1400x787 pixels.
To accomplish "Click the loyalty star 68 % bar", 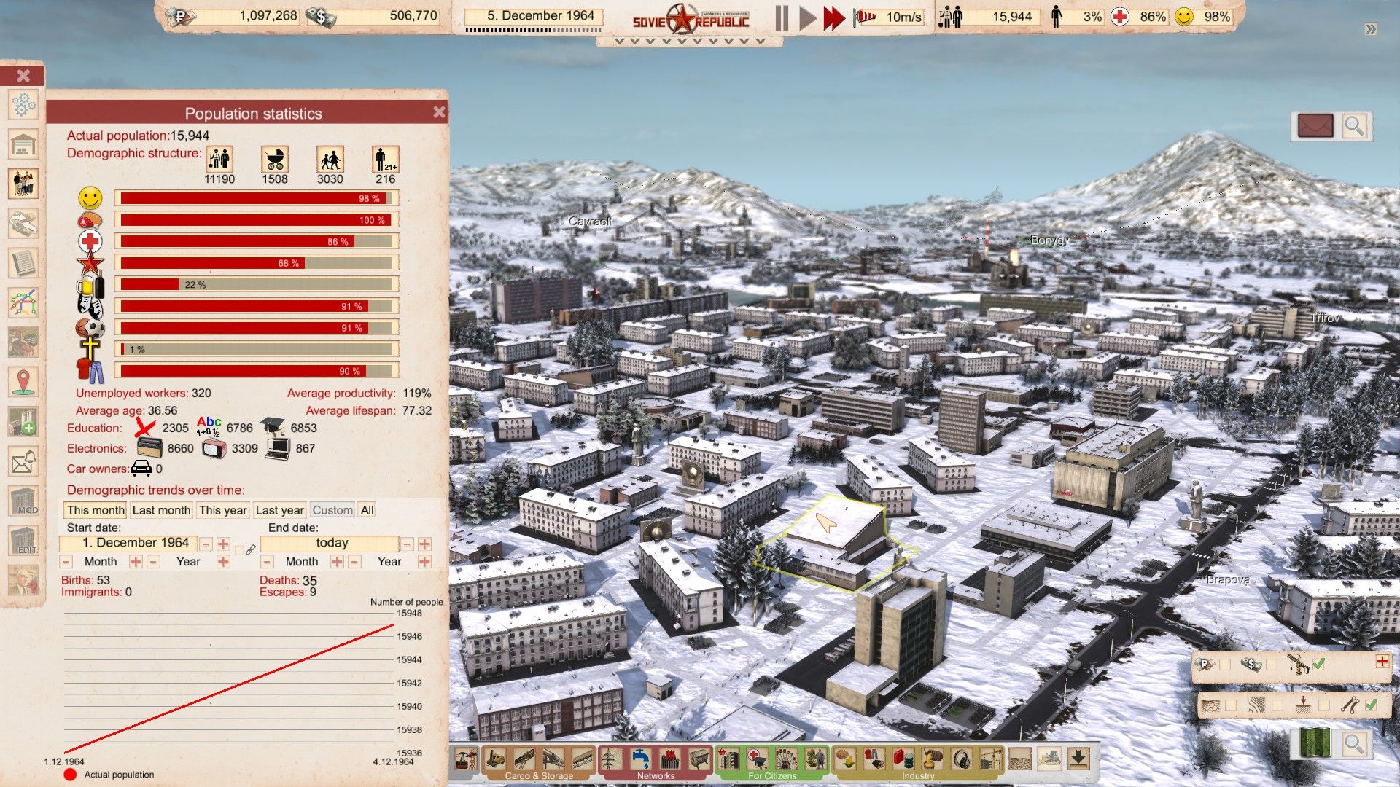I will click(257, 263).
